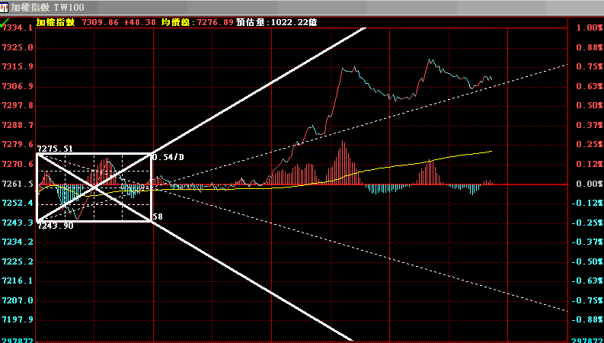Click the 7275.51 high price label

coord(55,149)
